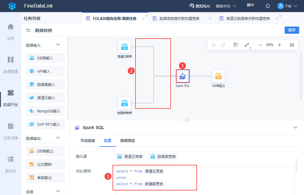This screenshot has height=195, width=304.
Task: Close the FDL&BI组合应用-调度任务 tab
Action: coord(143,19)
